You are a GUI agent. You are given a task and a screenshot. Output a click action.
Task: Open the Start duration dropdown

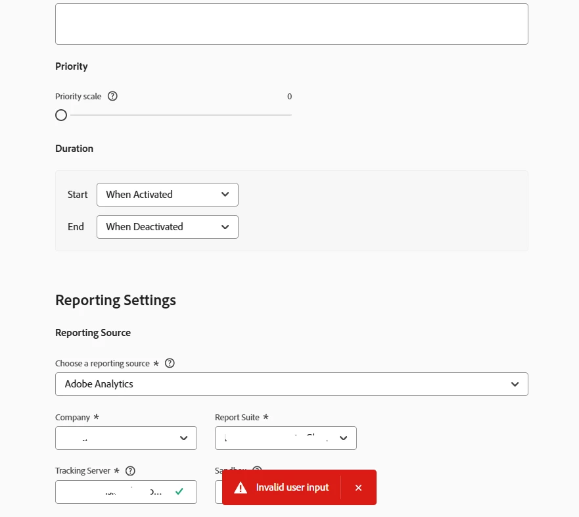point(168,195)
